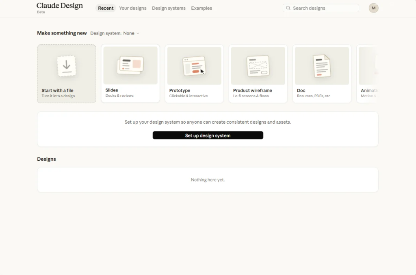Click the Start with a file card
This screenshot has width=416, height=275.
(67, 74)
